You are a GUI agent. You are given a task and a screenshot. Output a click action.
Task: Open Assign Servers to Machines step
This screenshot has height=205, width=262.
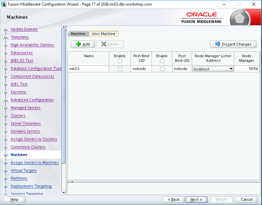(35, 162)
